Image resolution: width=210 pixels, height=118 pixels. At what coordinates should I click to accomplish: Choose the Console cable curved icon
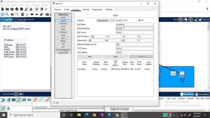42,100
